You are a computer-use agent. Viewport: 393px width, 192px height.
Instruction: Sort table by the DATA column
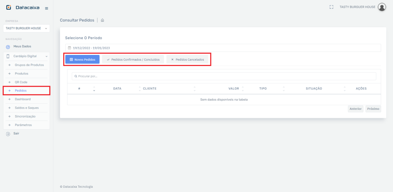point(117,89)
